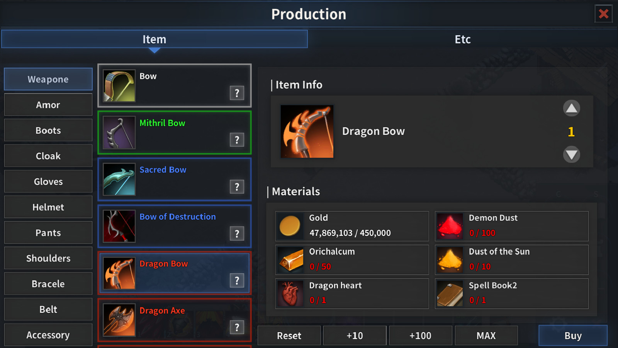Viewport: 618px width, 348px height.
Task: Open help for Mithril Bow question mark
Action: coord(237,140)
